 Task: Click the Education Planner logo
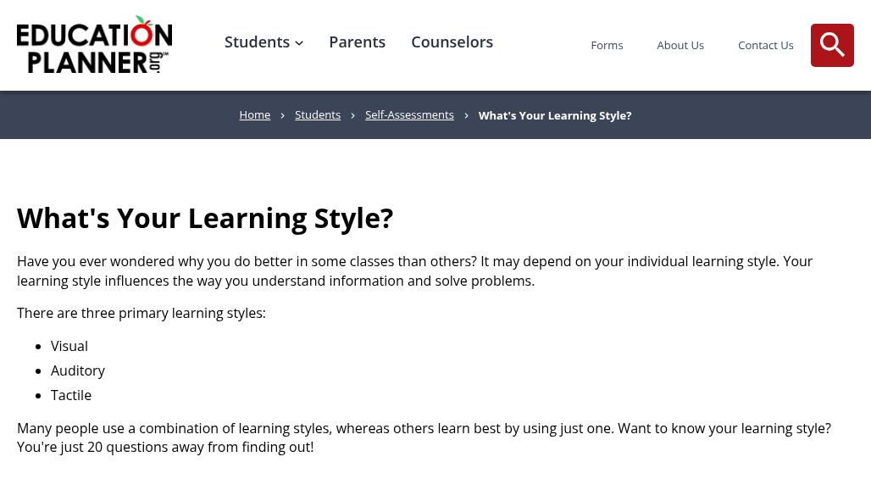click(x=94, y=44)
